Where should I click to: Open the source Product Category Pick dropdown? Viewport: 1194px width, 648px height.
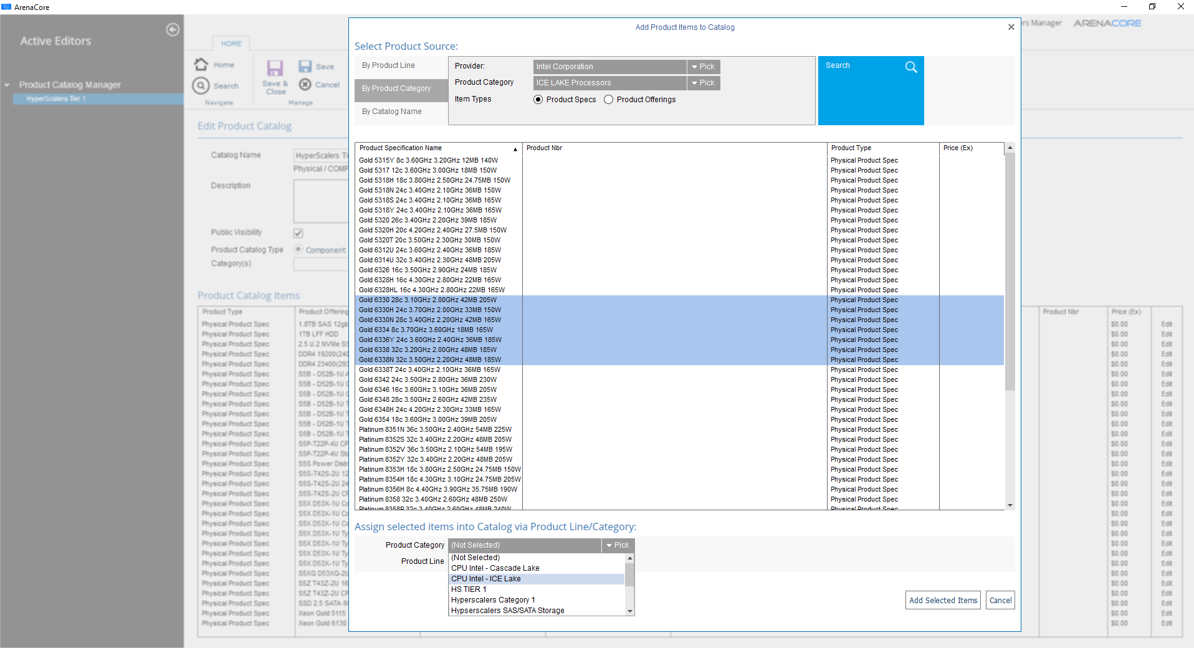(704, 83)
